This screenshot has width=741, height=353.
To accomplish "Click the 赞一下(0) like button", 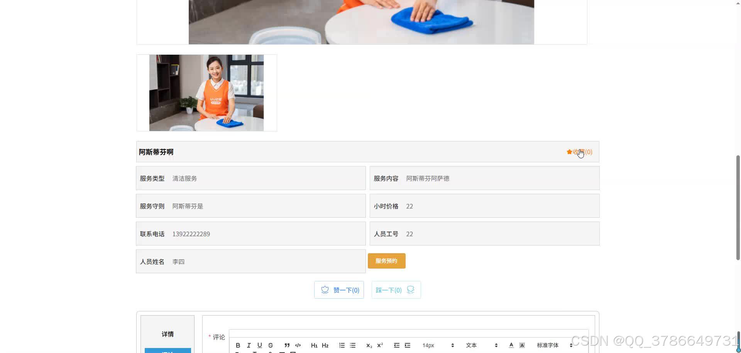I will (x=339, y=290).
